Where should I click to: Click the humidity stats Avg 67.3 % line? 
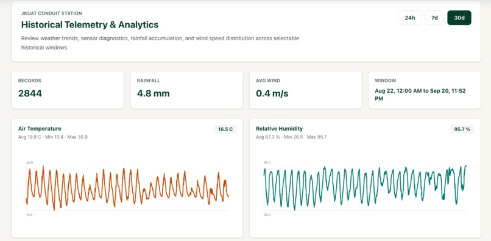point(292,137)
